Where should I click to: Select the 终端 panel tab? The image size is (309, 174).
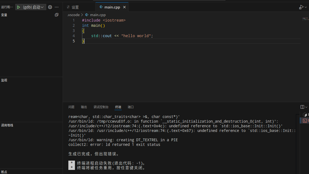pyautogui.click(x=118, y=107)
